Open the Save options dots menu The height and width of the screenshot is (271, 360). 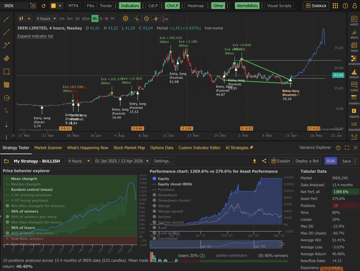coord(355,161)
